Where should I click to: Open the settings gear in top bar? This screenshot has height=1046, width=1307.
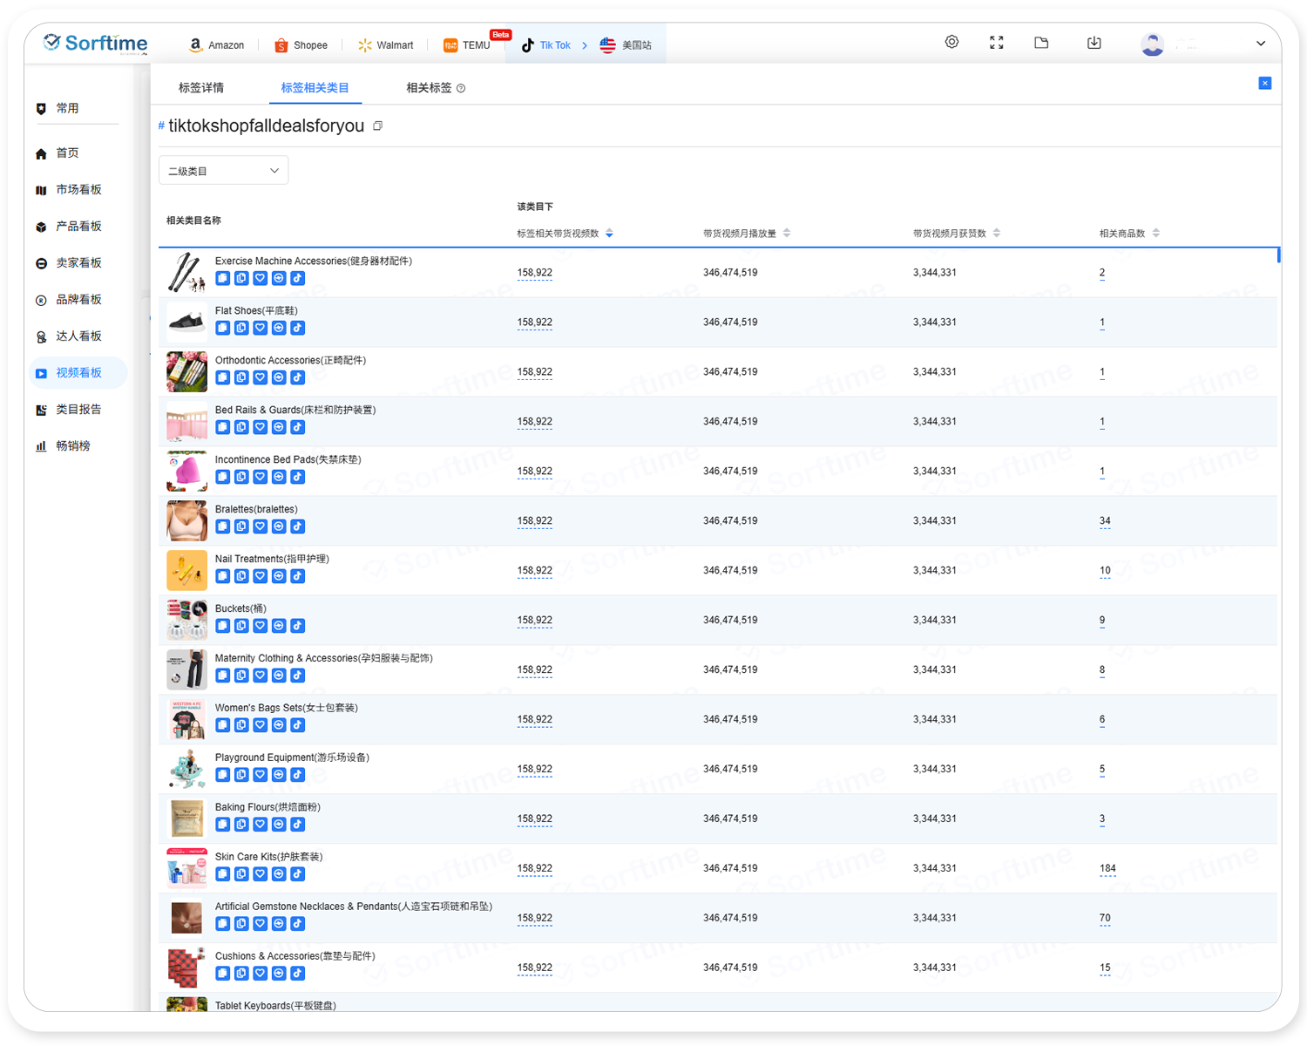[951, 42]
